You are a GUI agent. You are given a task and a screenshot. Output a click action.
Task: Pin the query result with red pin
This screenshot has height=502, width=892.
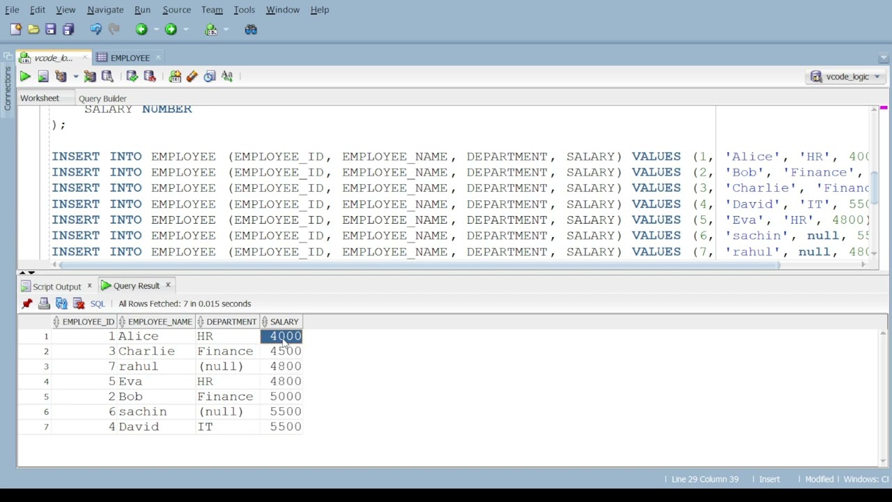click(x=27, y=303)
